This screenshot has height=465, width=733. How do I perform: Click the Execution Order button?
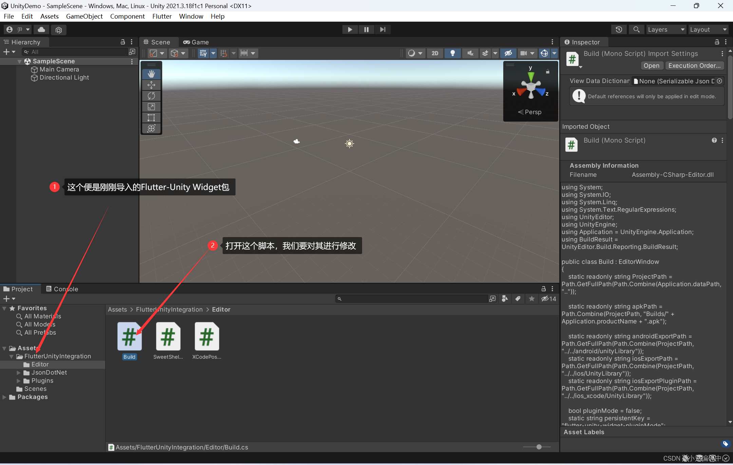click(x=694, y=66)
